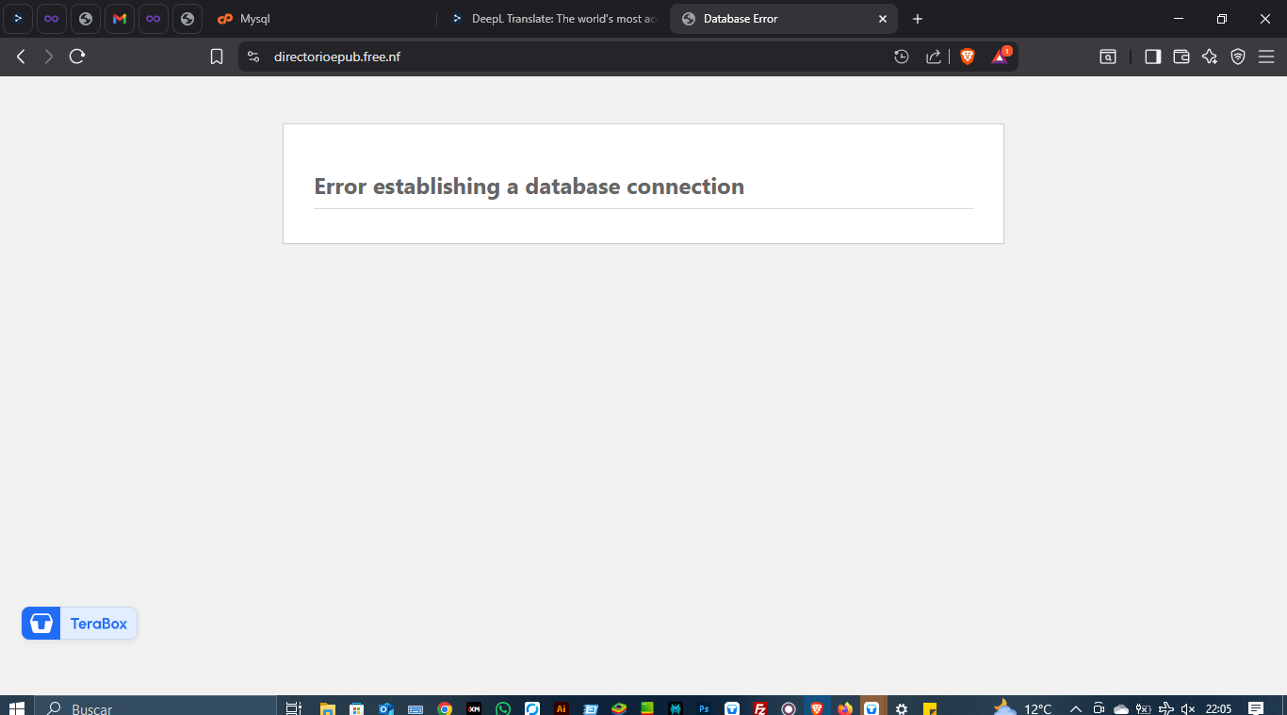Toggle the browser sidebar panel
1287x715 pixels.
point(1152,57)
